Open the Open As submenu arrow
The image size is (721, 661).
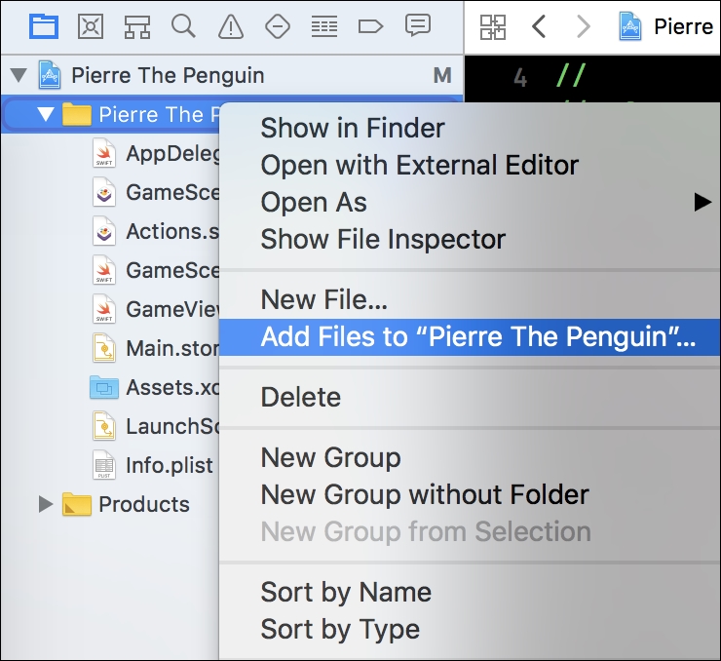(702, 202)
